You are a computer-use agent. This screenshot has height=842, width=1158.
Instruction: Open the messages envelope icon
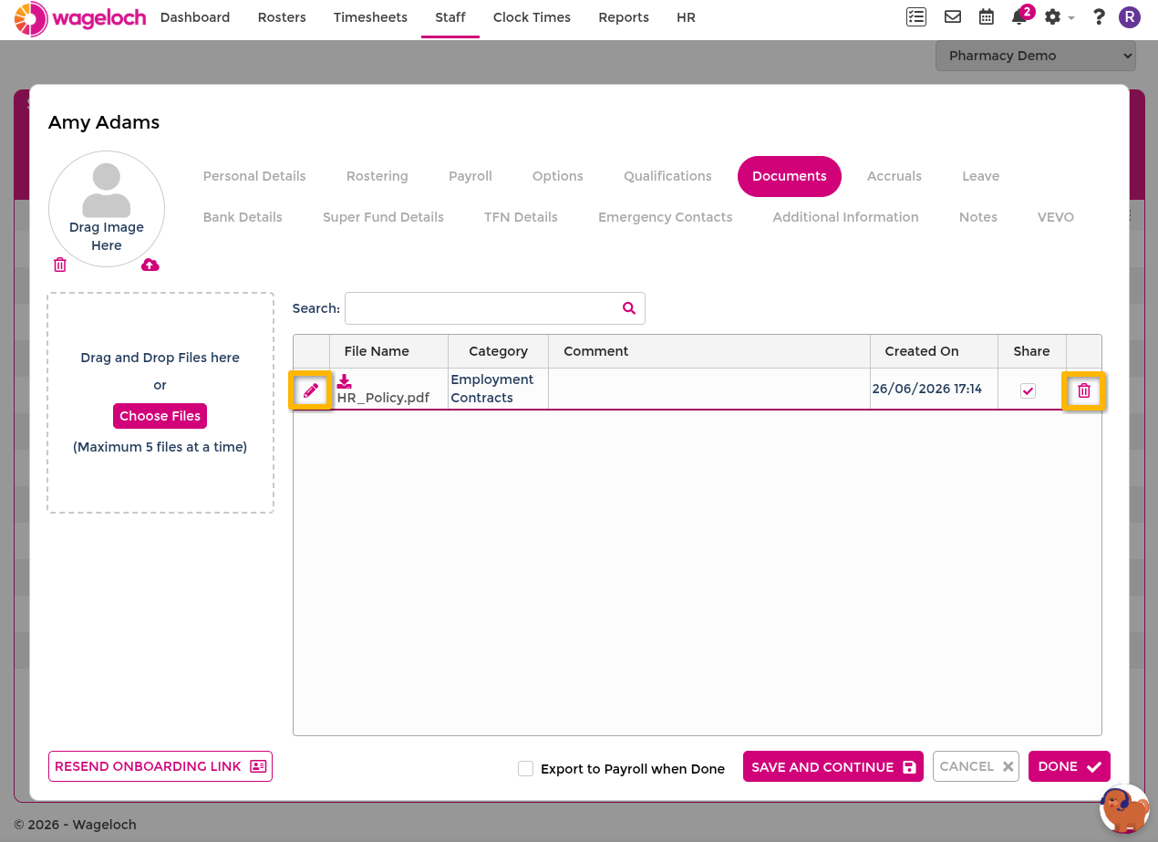[953, 16]
